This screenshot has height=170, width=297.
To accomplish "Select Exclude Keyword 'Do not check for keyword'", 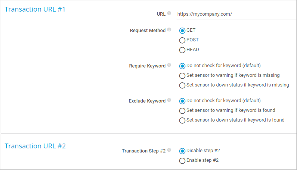I will [182, 101].
